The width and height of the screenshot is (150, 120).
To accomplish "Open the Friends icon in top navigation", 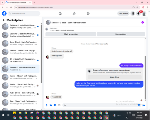I will click(74, 13).
